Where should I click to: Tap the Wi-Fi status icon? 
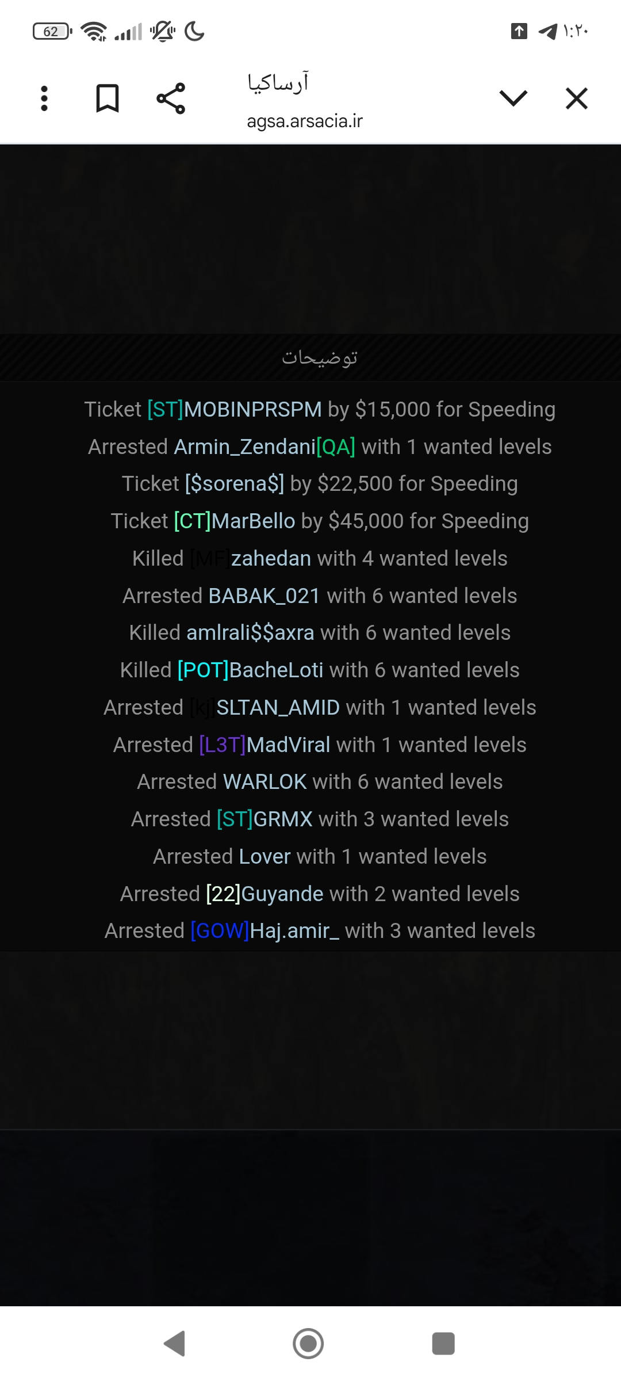tap(94, 31)
